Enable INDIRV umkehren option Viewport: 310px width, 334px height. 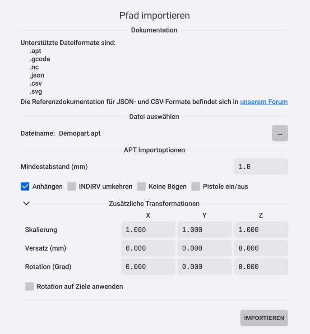point(72,186)
